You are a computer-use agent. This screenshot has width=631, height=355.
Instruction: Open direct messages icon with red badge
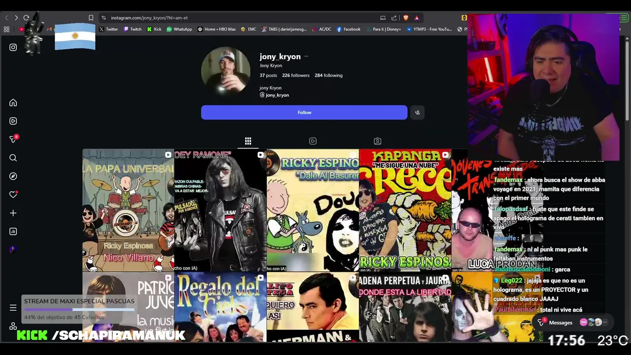13,139
